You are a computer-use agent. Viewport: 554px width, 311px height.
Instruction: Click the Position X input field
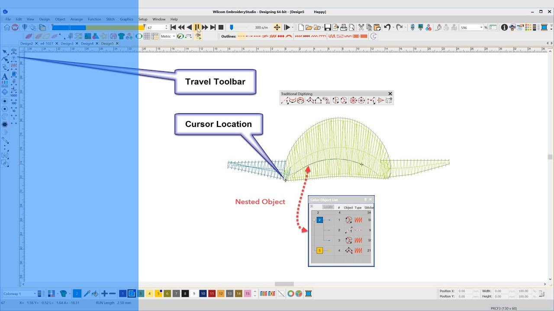[464, 291]
